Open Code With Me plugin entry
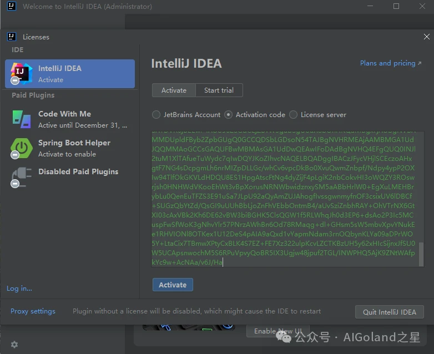This screenshot has width=434, height=354. (x=70, y=119)
